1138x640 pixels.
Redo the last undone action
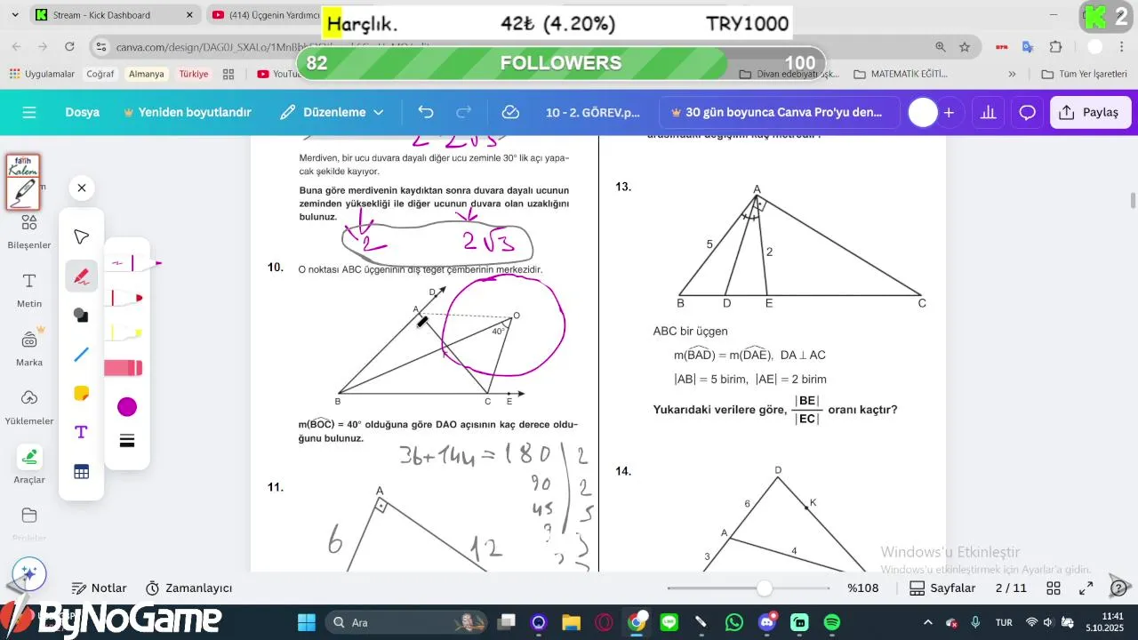(x=463, y=113)
